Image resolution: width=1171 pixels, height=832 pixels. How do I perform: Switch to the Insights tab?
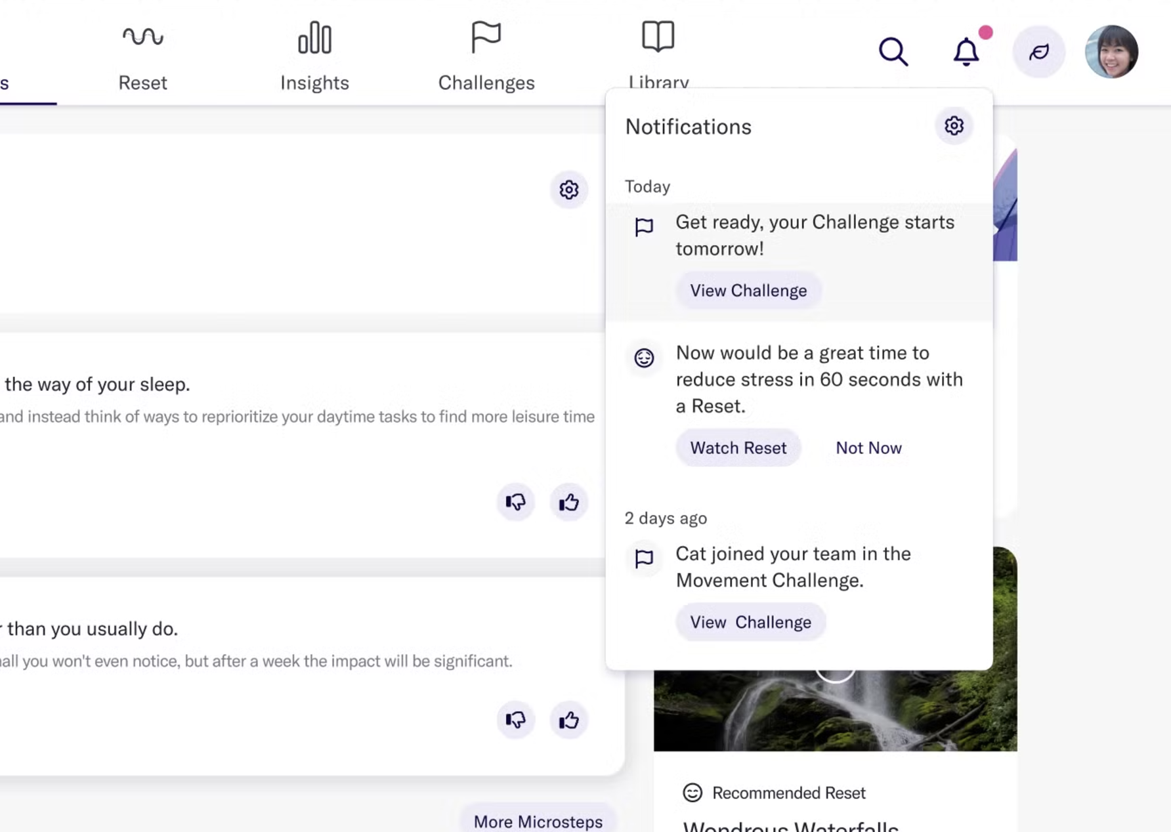click(314, 58)
